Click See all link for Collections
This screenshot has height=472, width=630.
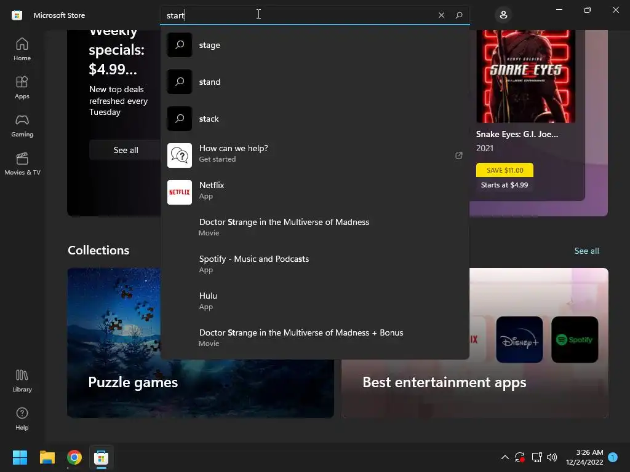click(586, 251)
